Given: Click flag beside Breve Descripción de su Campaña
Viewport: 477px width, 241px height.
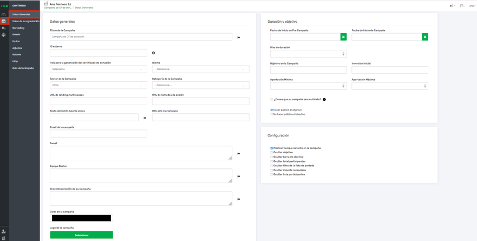Looking at the screenshot, I should coord(238,199).
